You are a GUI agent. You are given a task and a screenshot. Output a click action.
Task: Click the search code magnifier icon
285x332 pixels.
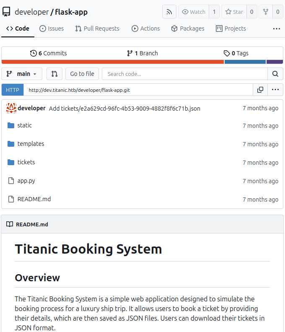[275, 74]
